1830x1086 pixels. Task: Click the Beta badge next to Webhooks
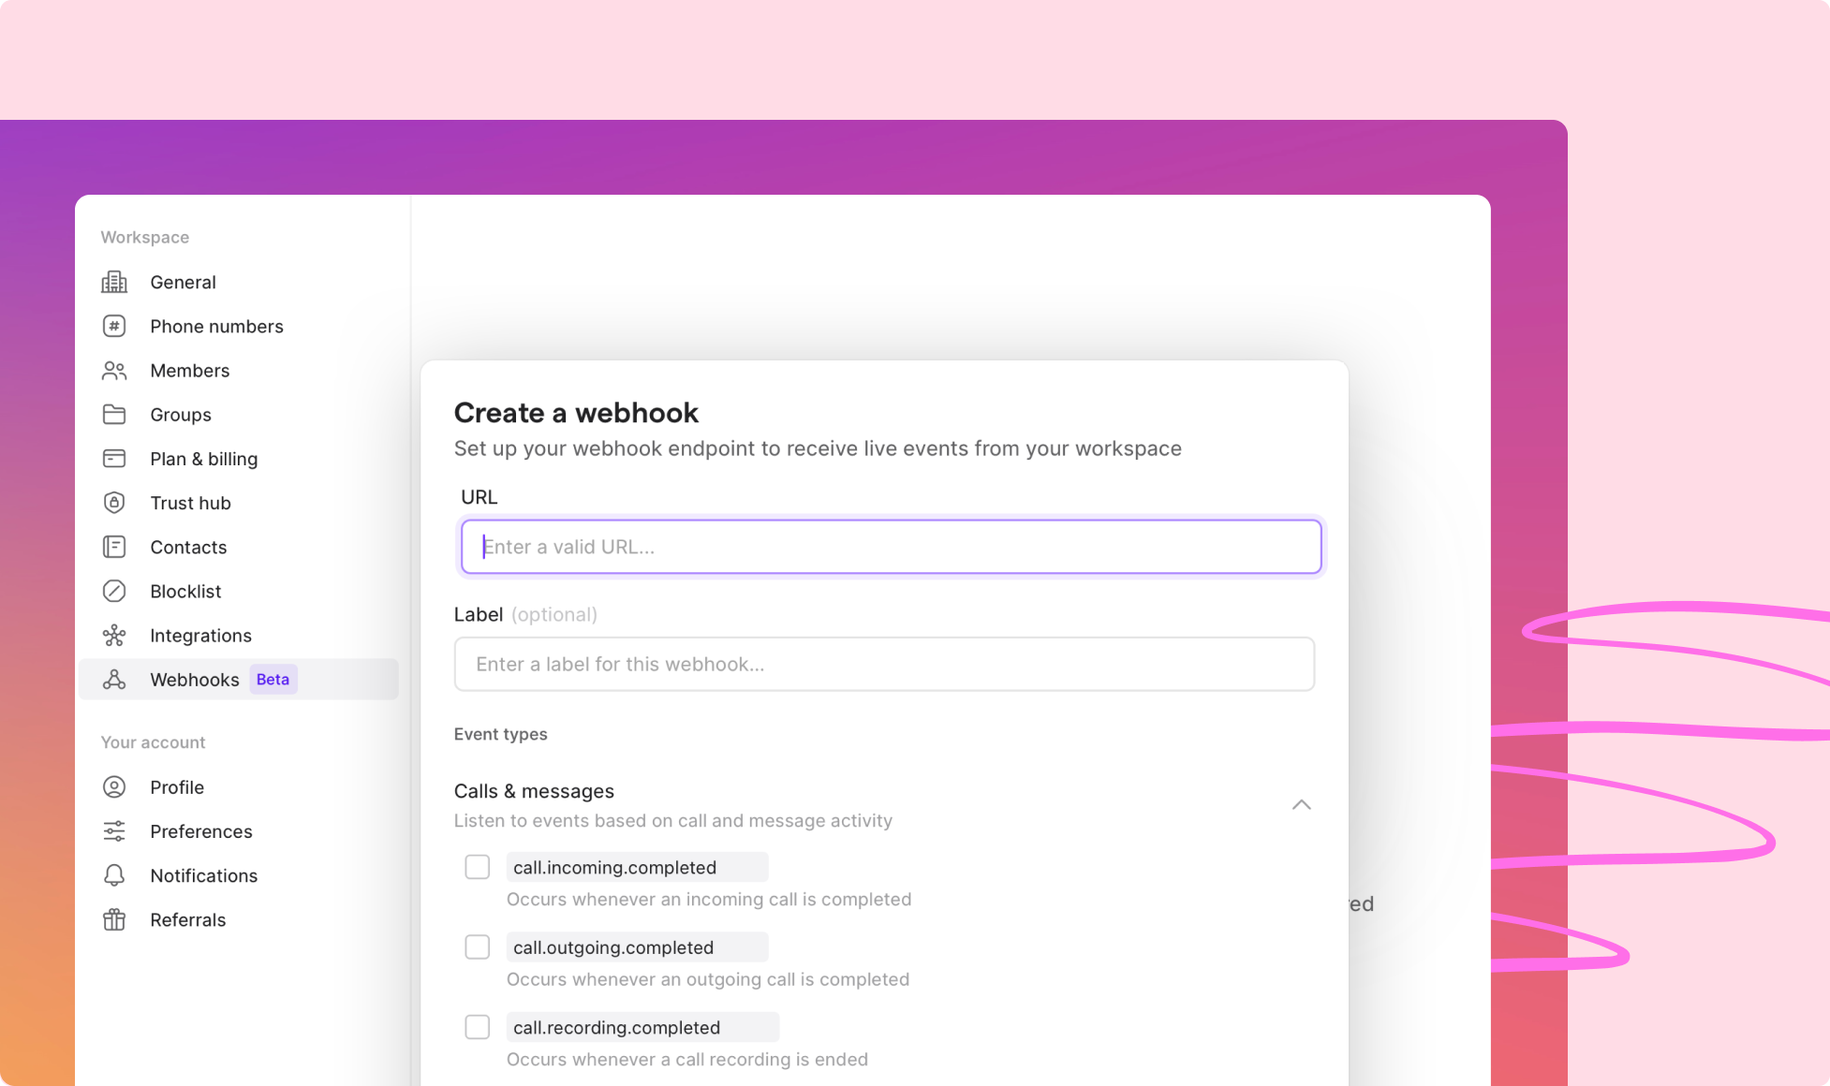[x=273, y=679]
